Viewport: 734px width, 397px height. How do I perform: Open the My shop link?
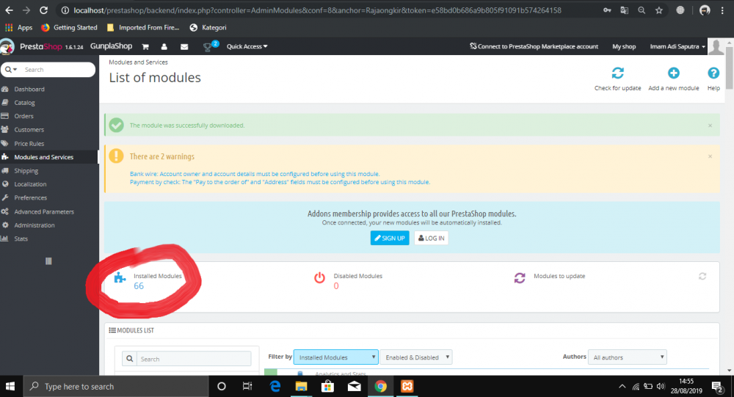624,46
